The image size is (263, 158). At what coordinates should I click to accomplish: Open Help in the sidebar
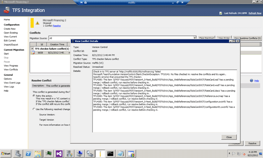[x=6, y=91]
